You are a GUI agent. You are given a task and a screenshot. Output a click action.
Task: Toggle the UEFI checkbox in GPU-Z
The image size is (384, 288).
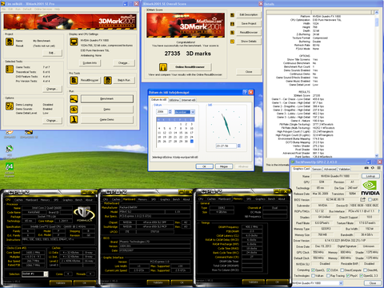tap(370, 199)
